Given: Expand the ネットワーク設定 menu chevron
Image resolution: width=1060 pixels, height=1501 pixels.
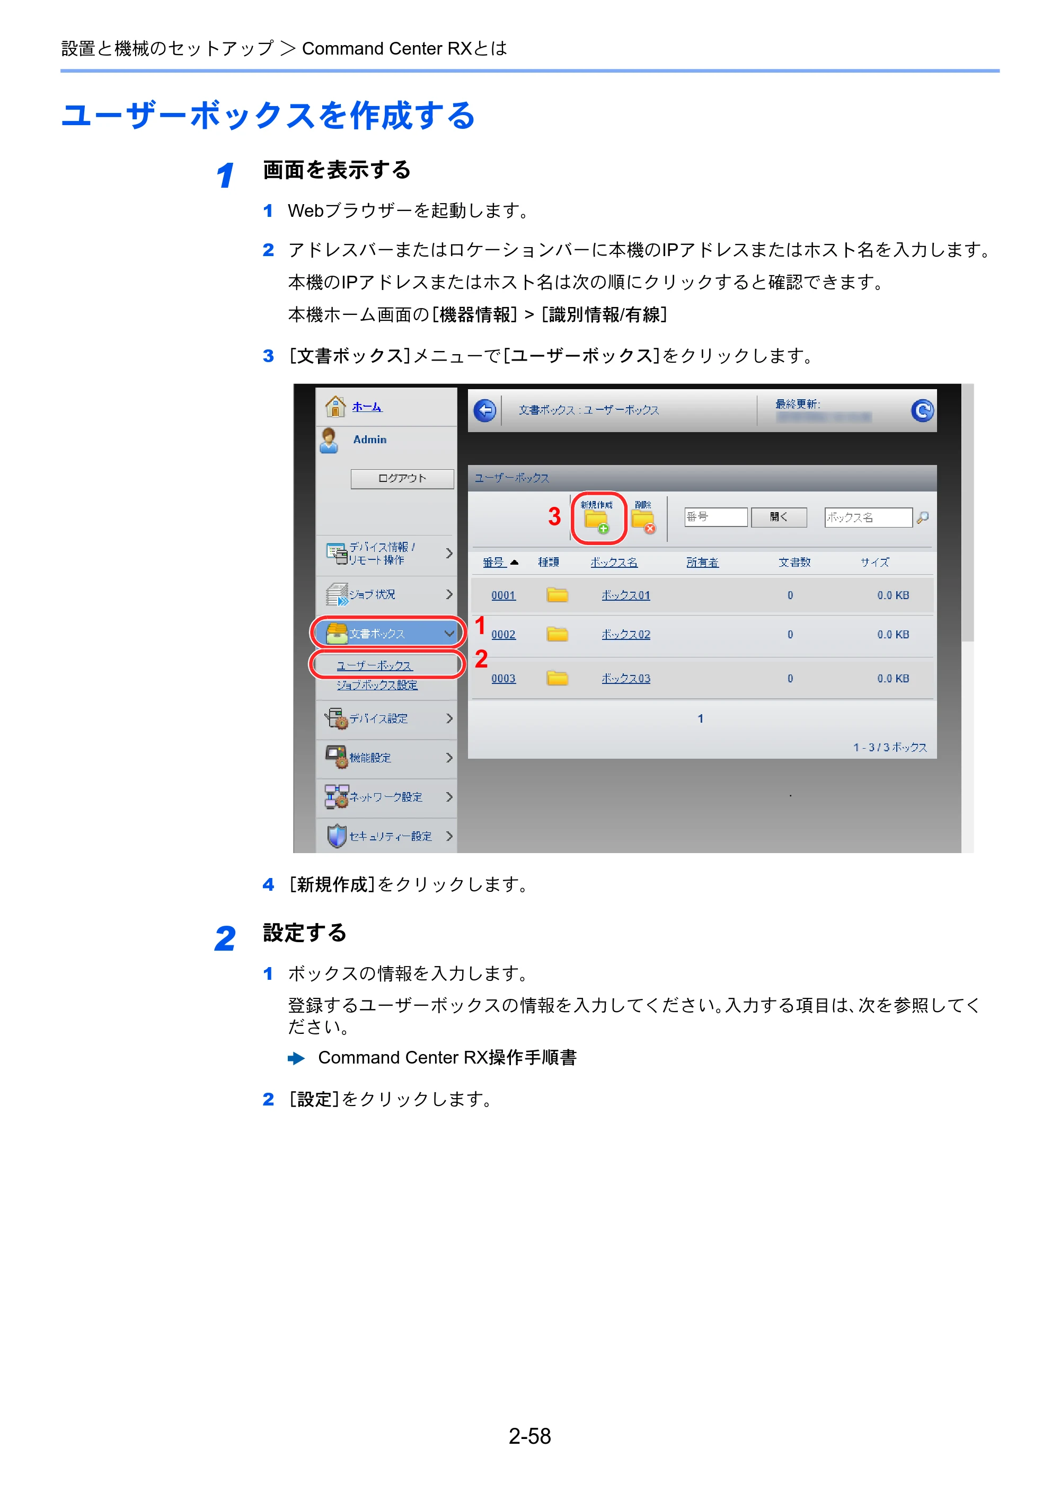Looking at the screenshot, I should [x=449, y=797].
